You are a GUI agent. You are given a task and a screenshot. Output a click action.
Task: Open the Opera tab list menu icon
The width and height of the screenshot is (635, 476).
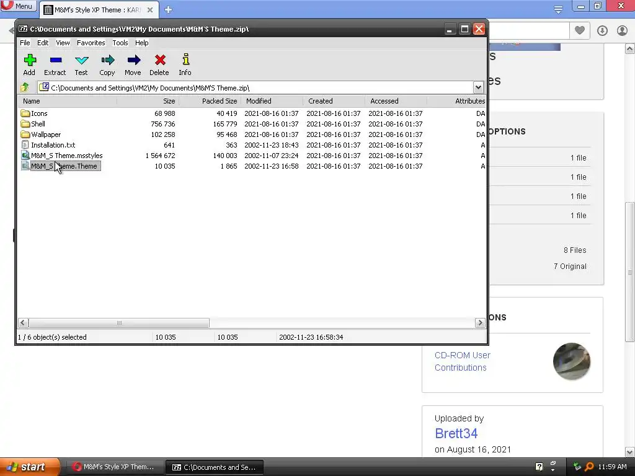click(558, 9)
